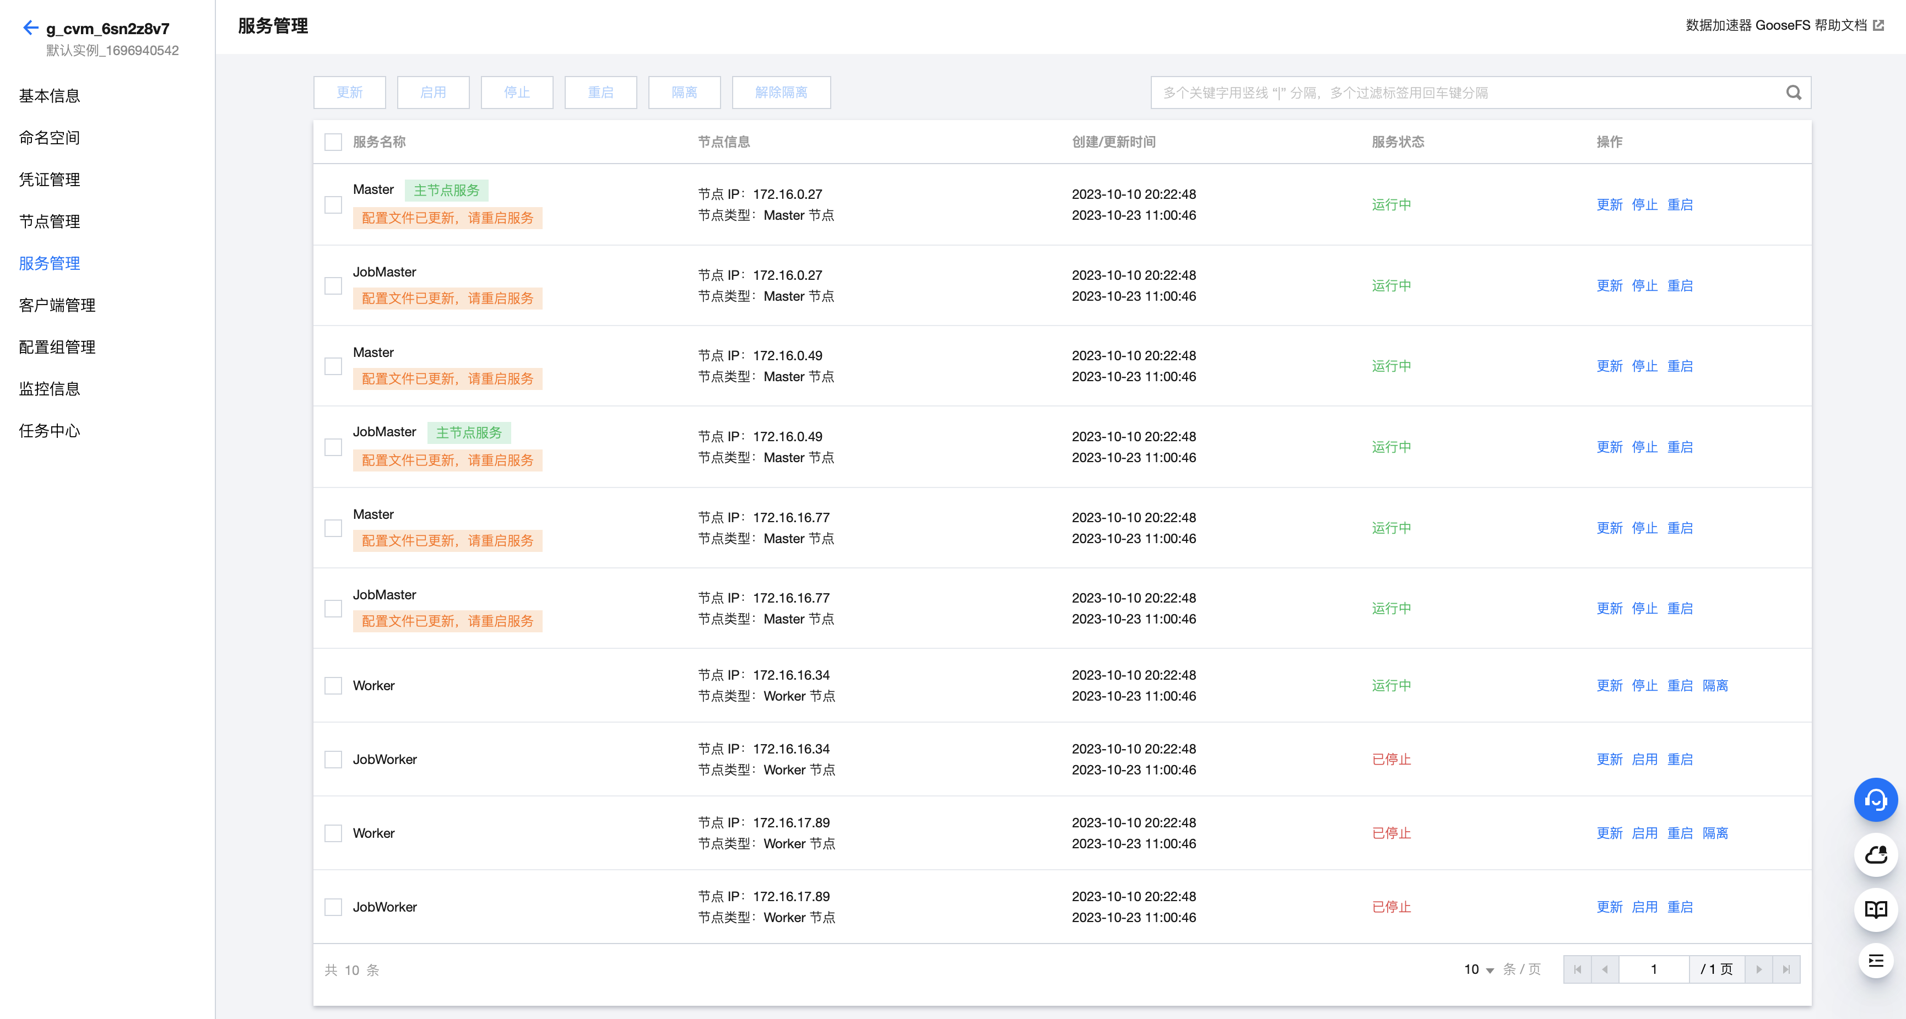Open 配置组管理 in the sidebar

(x=57, y=347)
